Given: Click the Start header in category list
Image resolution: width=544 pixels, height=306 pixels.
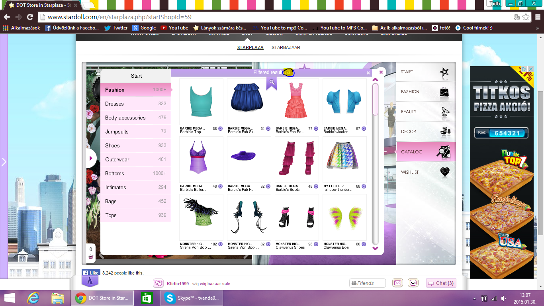Looking at the screenshot, I should (136, 76).
